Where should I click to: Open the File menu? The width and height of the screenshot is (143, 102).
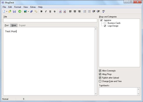4,7
